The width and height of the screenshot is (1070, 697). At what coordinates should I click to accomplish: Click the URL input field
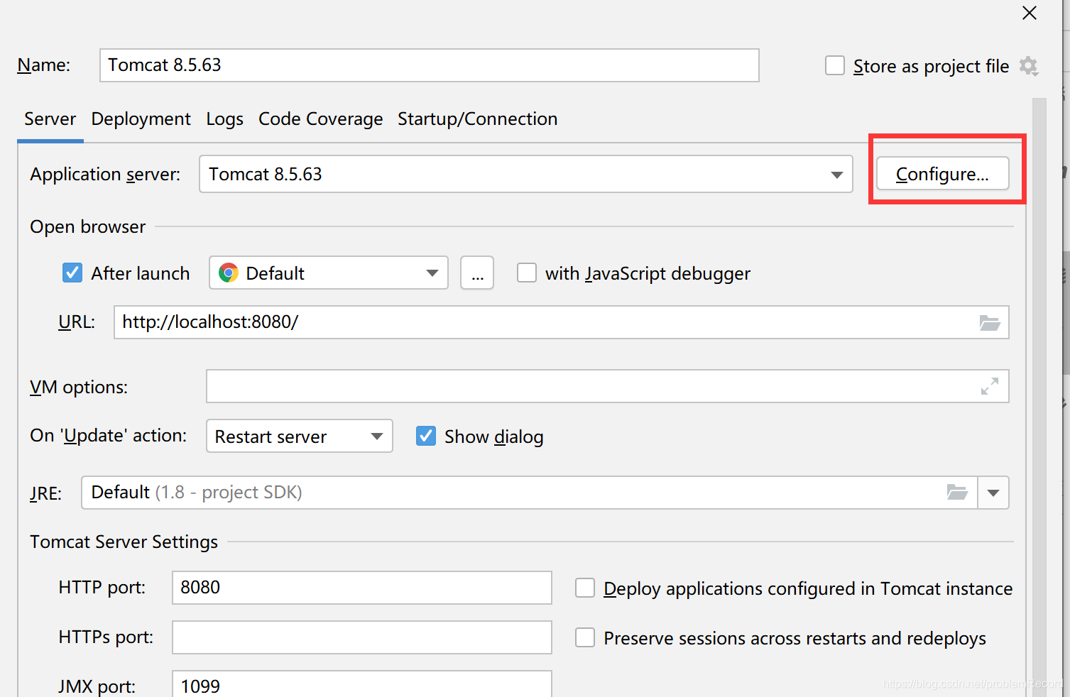(561, 322)
